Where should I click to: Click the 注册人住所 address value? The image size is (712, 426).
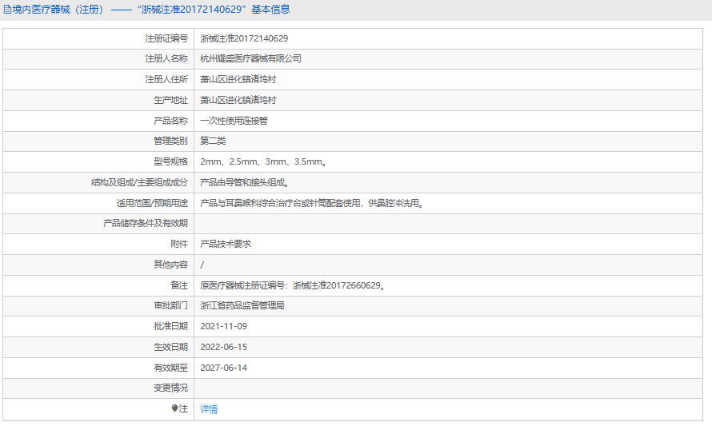238,79
